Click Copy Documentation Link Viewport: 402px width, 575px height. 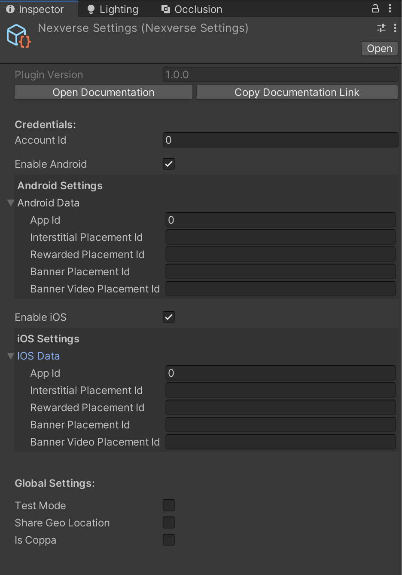(297, 92)
